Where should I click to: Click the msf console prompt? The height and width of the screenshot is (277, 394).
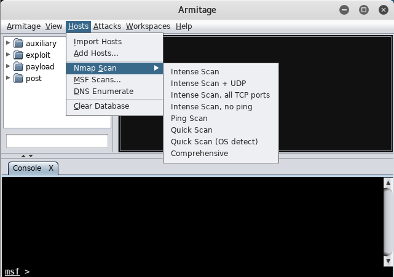point(17,271)
